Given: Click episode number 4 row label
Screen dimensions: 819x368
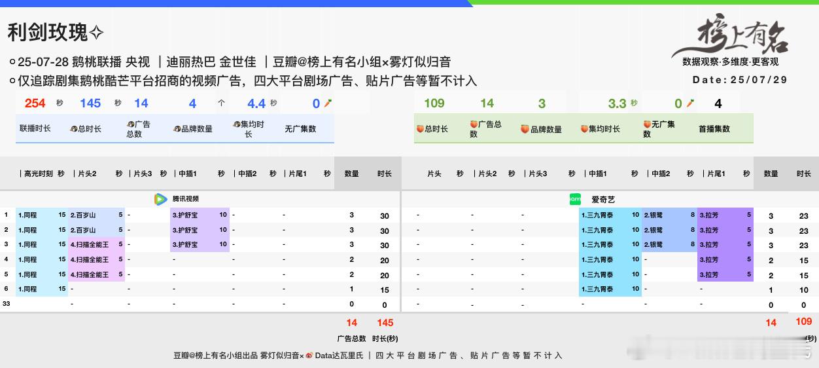Looking at the screenshot, I should [7, 259].
